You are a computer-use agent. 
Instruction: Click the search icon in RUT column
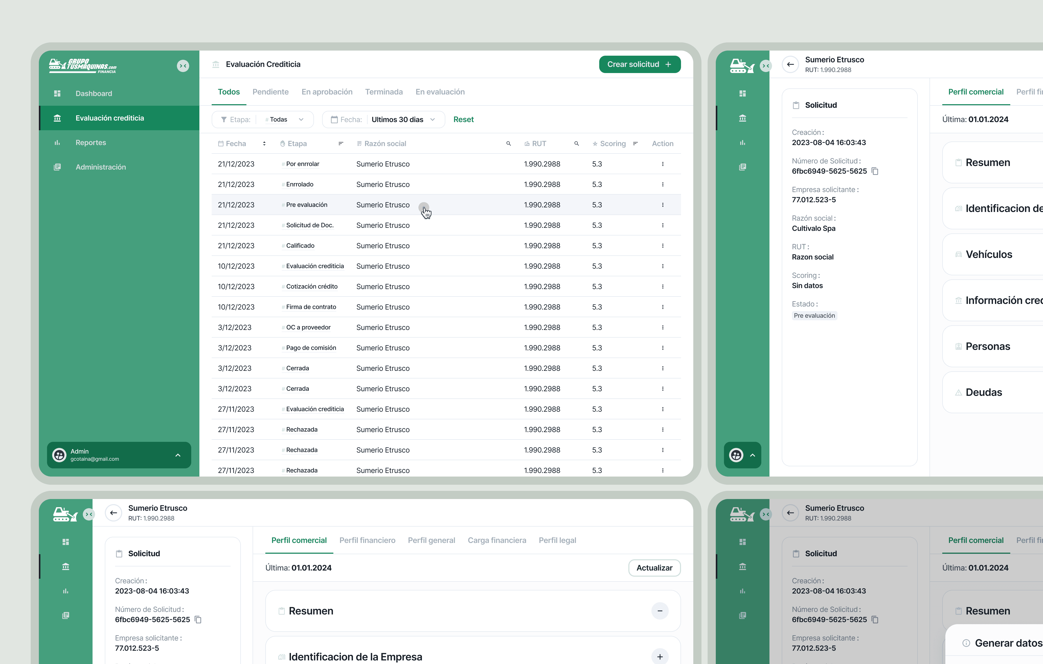click(x=576, y=144)
